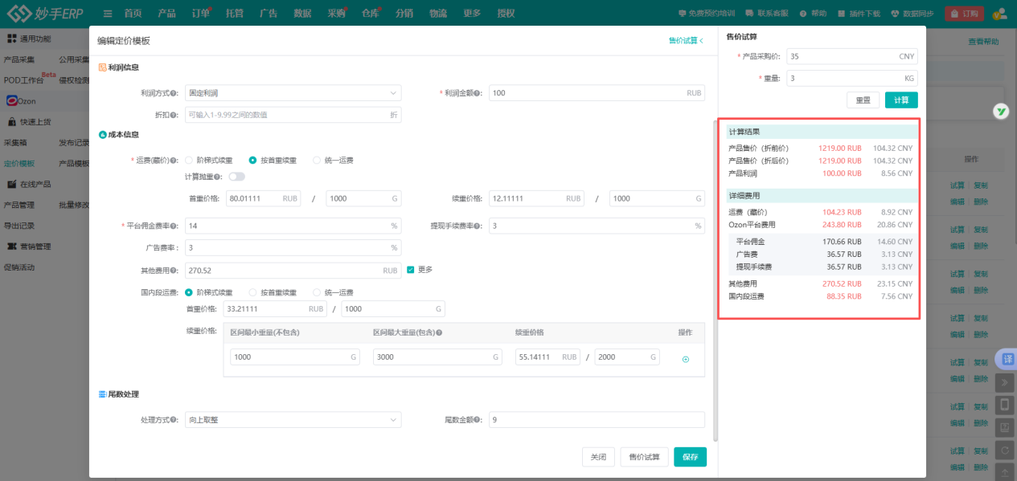Screen dimensions: 1017x481
Task: Click the 保存 button
Action: (690, 457)
